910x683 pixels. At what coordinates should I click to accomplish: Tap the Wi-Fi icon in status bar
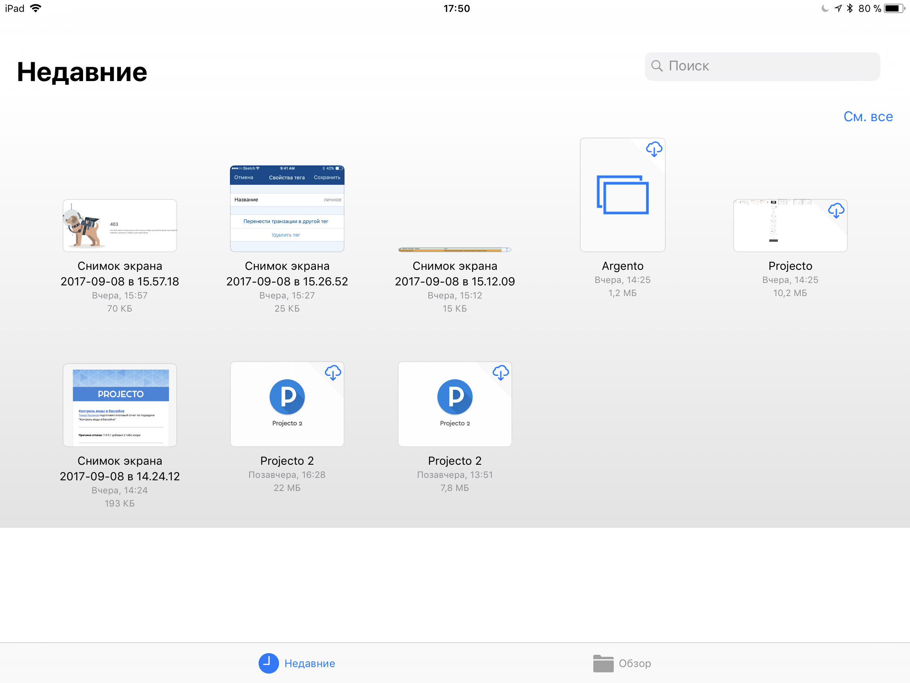[36, 9]
